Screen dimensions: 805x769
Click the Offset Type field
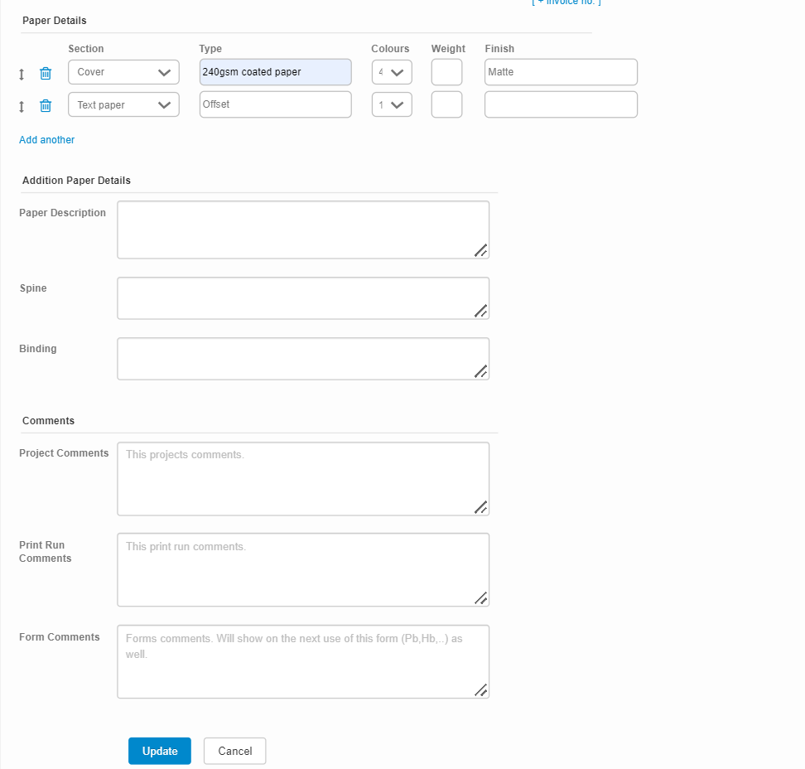276,104
